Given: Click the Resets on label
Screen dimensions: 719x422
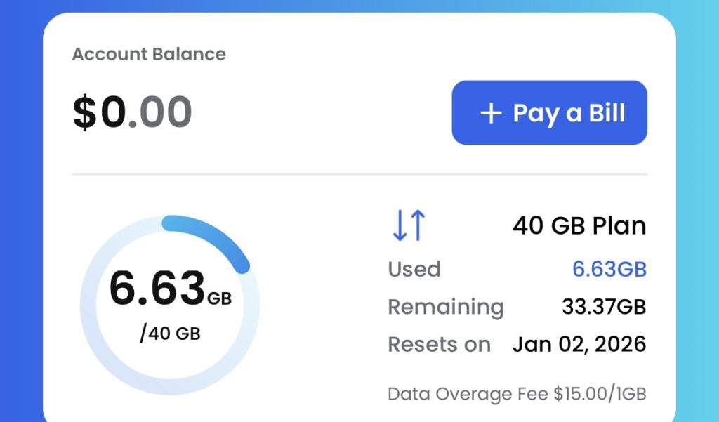Looking at the screenshot, I should tap(439, 345).
